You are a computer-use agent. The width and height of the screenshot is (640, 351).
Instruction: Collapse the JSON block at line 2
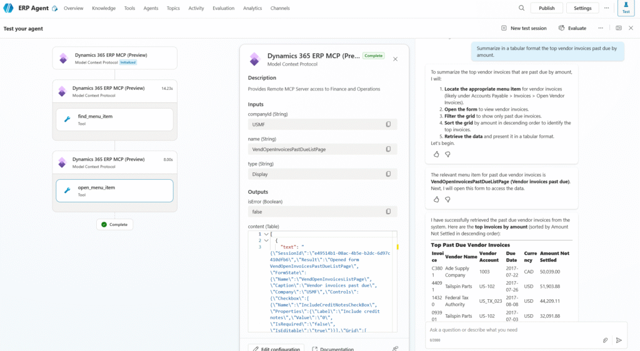[x=267, y=240]
